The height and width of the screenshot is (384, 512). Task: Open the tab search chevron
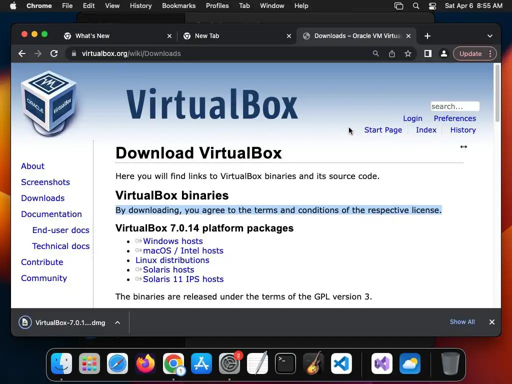click(x=490, y=36)
